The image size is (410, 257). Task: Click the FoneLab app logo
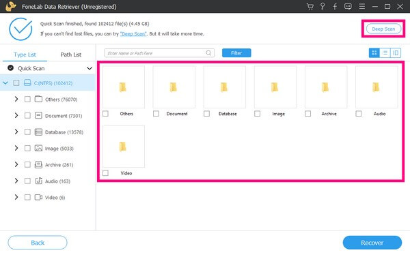tap(10, 6)
